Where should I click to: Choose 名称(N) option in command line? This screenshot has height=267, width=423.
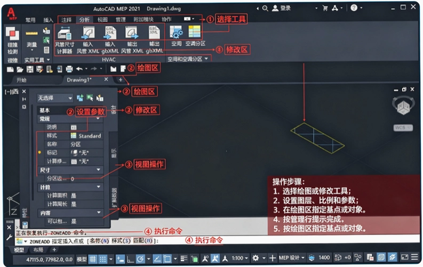[x=99, y=240]
